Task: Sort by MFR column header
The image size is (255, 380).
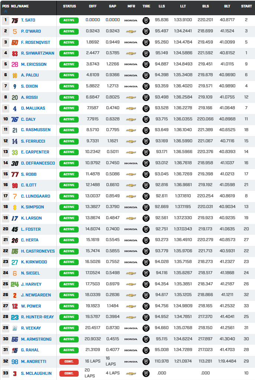Action: pos(131,6)
